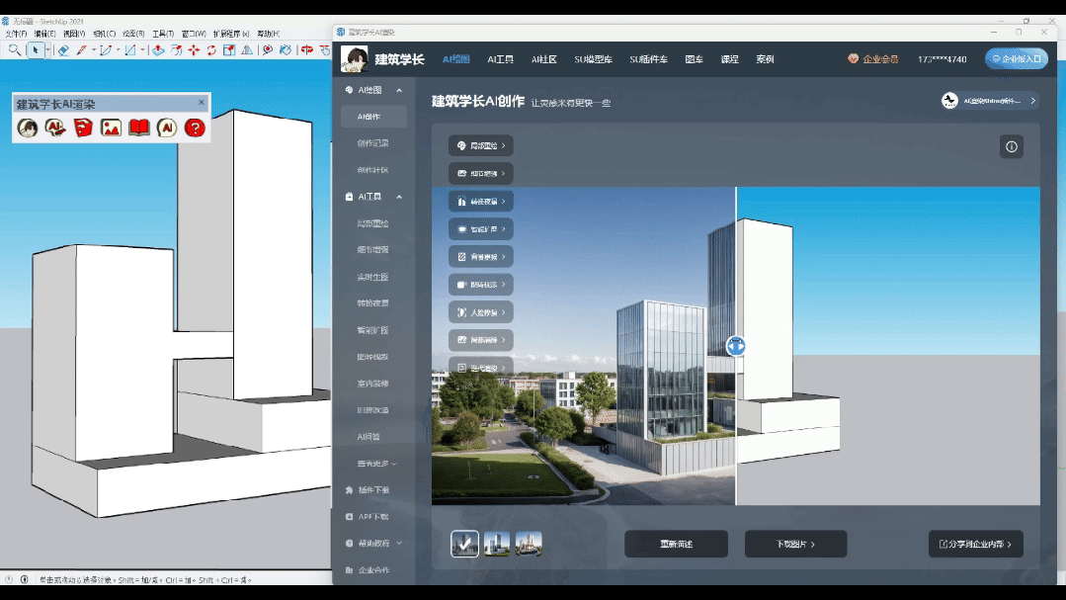Click the 局部重绘 overlay button
Image resolution: width=1066 pixels, height=600 pixels.
[x=481, y=145]
